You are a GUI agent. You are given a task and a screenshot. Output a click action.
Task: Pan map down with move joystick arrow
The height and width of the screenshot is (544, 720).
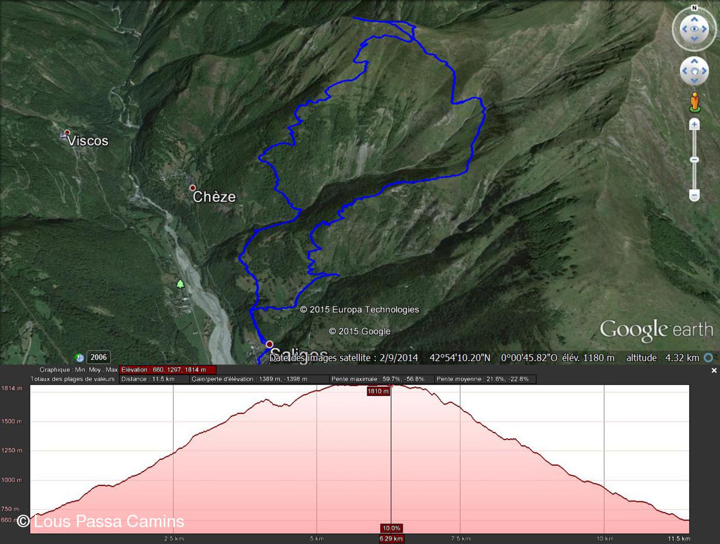click(x=695, y=81)
